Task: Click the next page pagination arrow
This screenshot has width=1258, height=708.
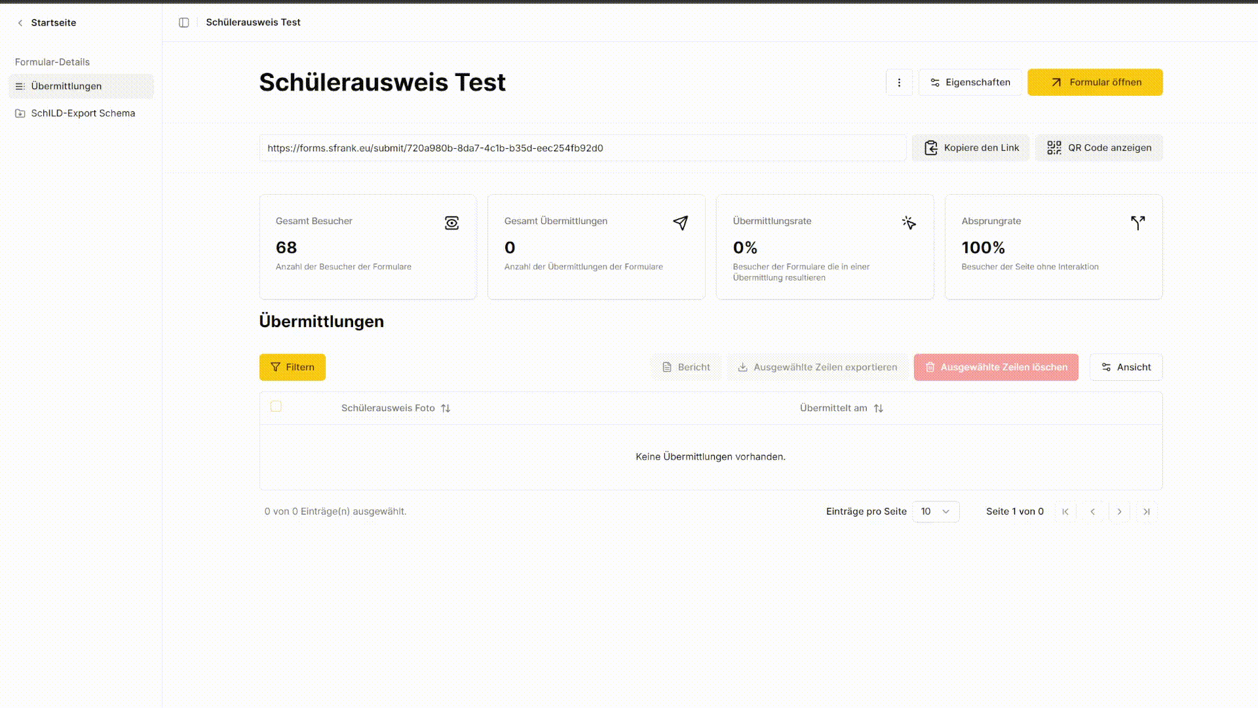Action: [1119, 511]
